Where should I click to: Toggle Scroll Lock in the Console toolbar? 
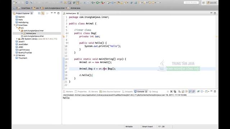[x=183, y=92]
